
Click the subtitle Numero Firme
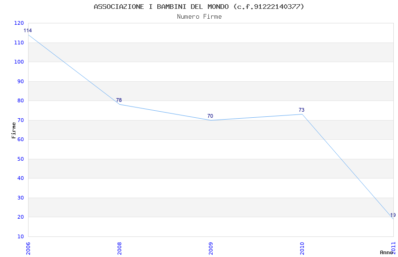click(199, 17)
